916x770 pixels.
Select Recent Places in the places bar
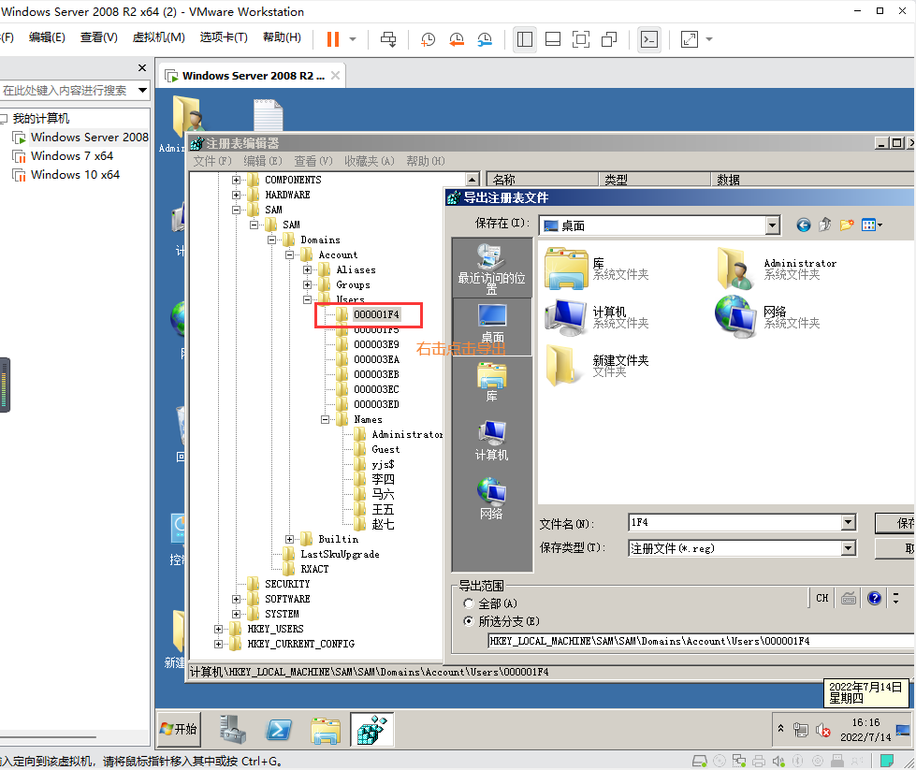(491, 269)
